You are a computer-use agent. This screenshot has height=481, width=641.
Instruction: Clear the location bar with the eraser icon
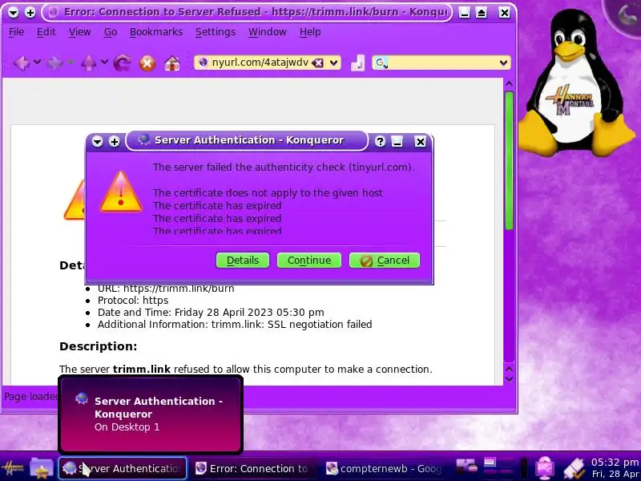pyautogui.click(x=317, y=63)
